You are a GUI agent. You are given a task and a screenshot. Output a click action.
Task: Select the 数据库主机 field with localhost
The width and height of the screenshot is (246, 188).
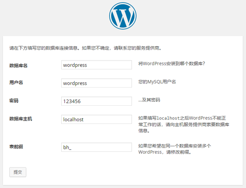point(96,120)
